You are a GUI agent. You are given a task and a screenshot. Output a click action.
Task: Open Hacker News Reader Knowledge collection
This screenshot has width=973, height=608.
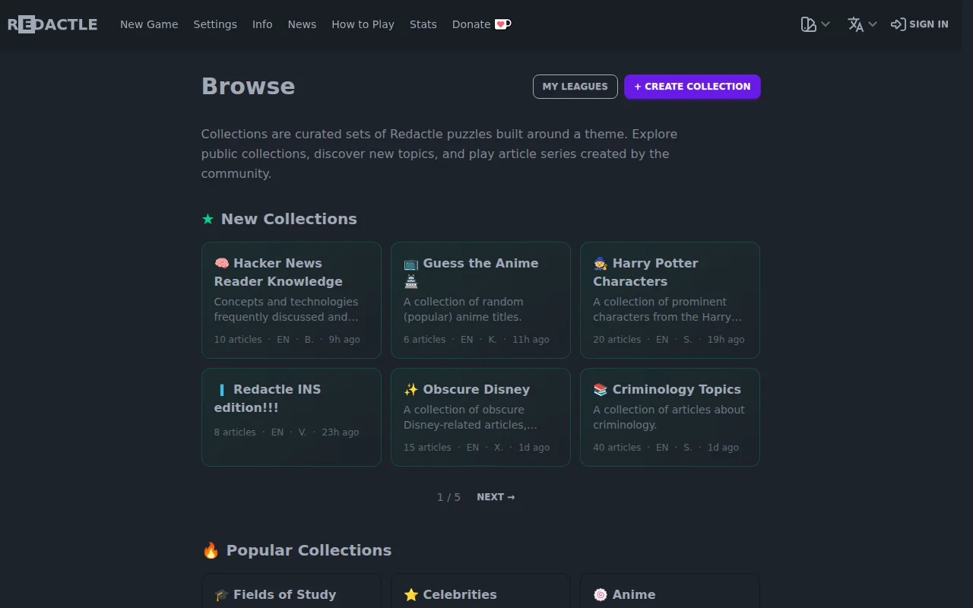click(291, 300)
